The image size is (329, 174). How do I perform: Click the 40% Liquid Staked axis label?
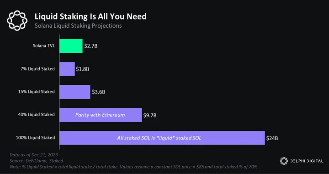pos(37,114)
